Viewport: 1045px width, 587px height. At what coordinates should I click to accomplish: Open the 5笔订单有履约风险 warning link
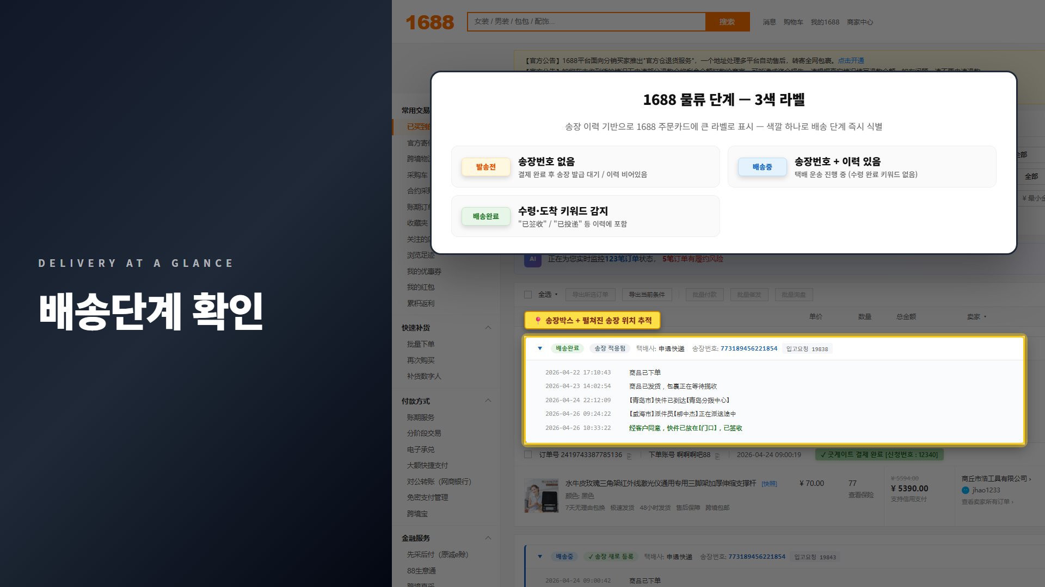(x=692, y=259)
